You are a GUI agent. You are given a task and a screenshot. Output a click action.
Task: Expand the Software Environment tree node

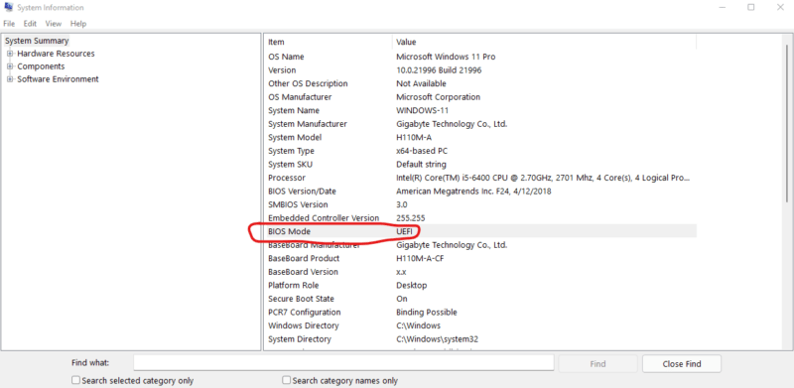pos(10,79)
